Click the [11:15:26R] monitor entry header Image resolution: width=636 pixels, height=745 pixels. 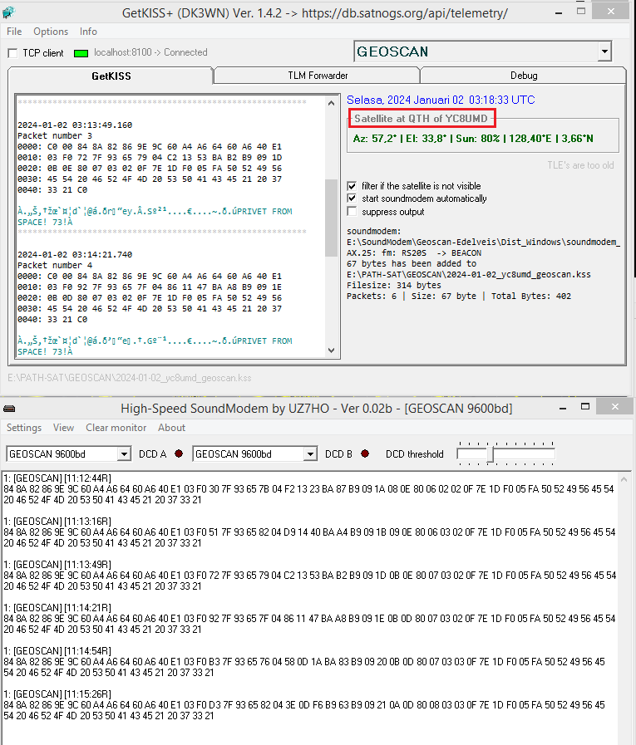point(57,694)
